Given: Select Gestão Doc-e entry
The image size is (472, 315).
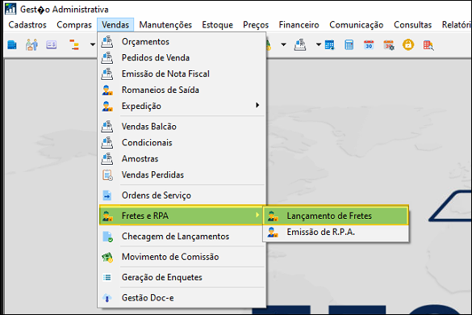Looking at the screenshot, I should pyautogui.click(x=182, y=298).
